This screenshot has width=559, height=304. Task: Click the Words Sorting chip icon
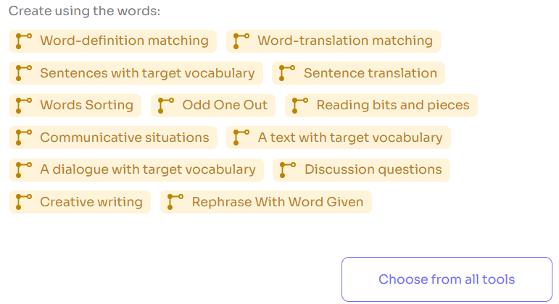tap(24, 105)
